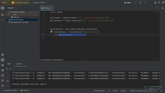The width and height of the screenshot is (165, 93).
Task: Open Run panel more options
Action: click(15, 69)
